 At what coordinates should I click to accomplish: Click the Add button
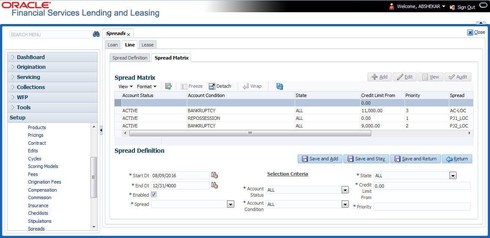(379, 77)
